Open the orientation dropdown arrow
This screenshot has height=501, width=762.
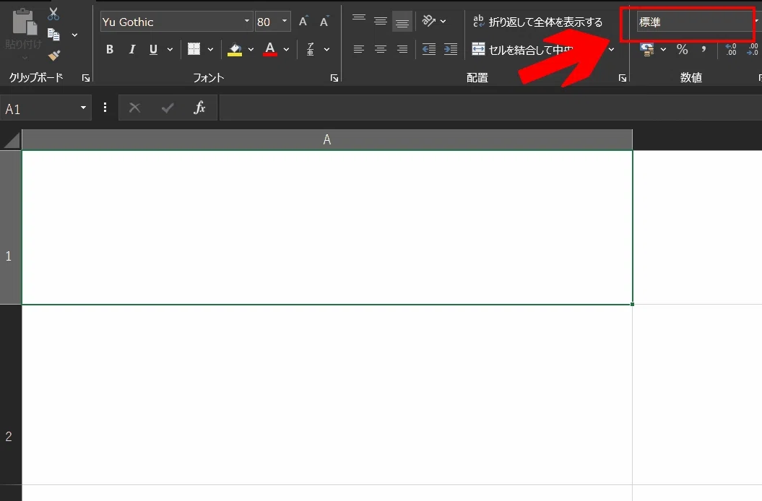pos(443,21)
